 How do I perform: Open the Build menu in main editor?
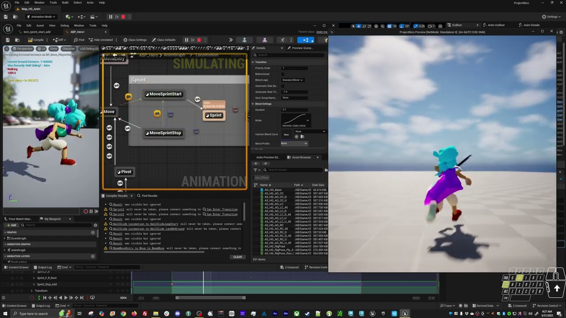(65, 3)
